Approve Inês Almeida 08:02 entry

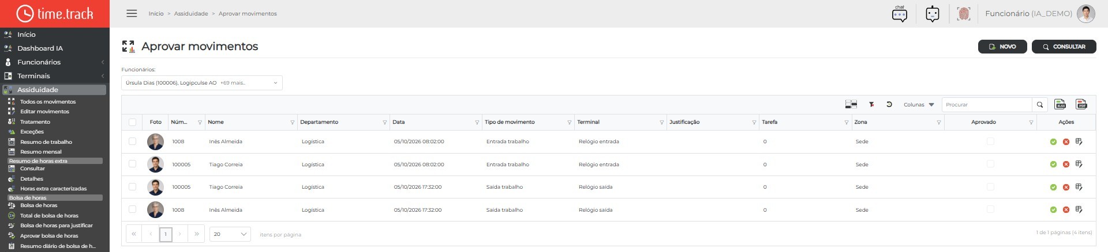(1053, 142)
